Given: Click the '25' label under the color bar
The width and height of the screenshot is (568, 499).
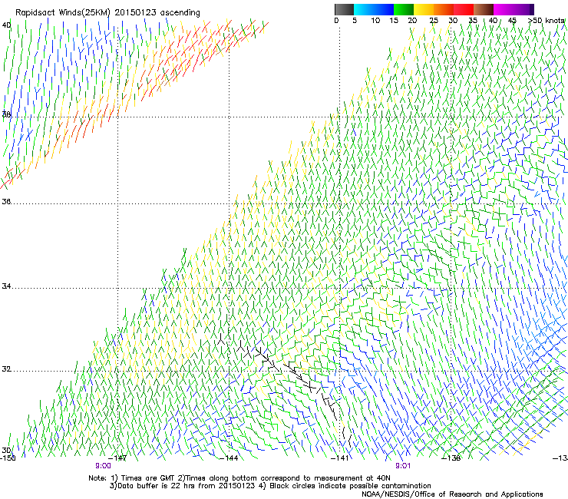Looking at the screenshot, I should coord(434,21).
